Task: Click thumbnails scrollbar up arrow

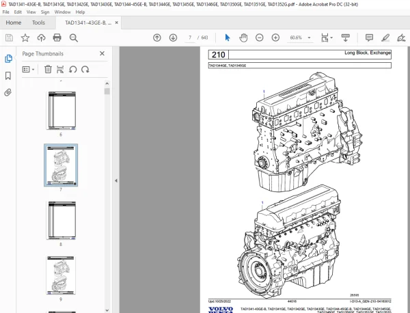Action: click(107, 83)
